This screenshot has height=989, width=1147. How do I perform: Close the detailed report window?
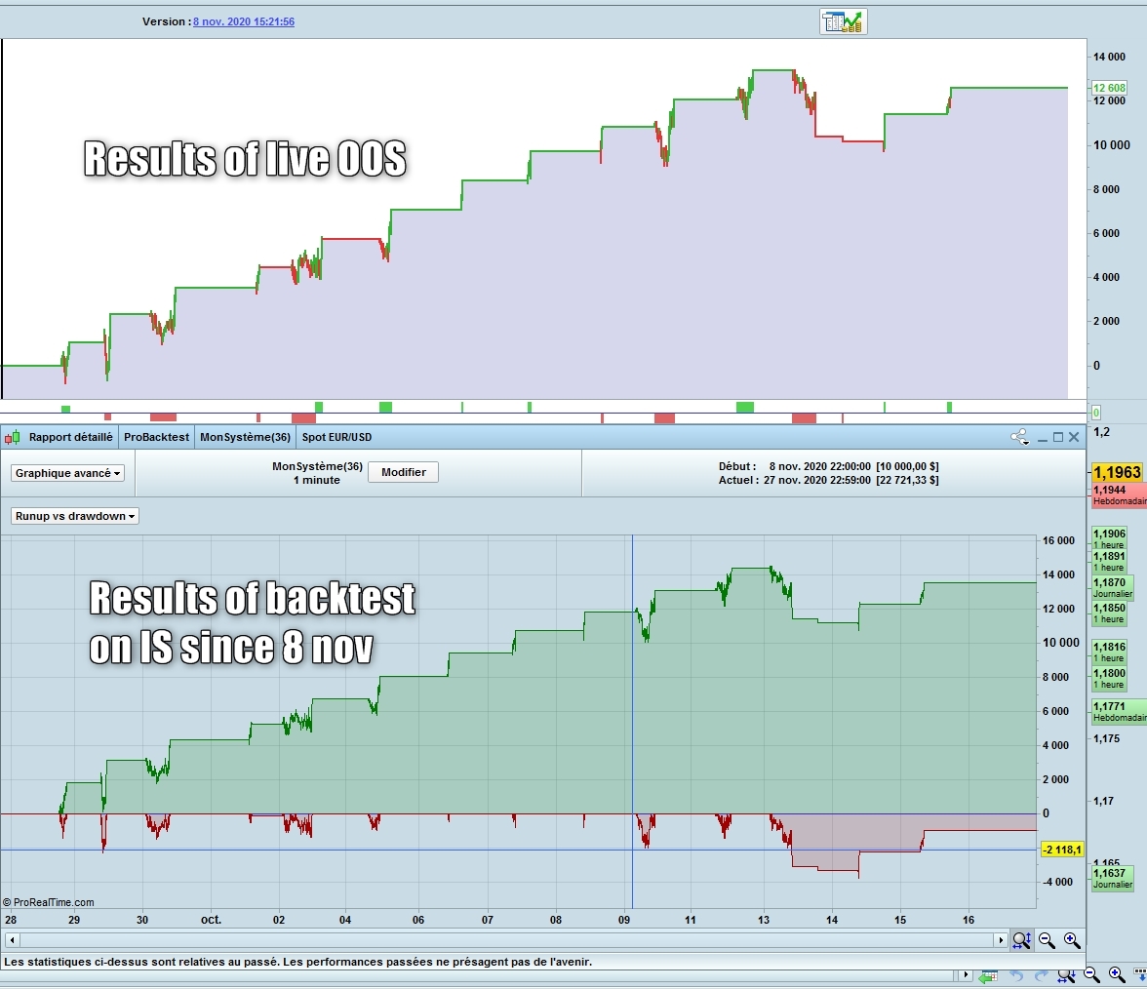click(1074, 437)
